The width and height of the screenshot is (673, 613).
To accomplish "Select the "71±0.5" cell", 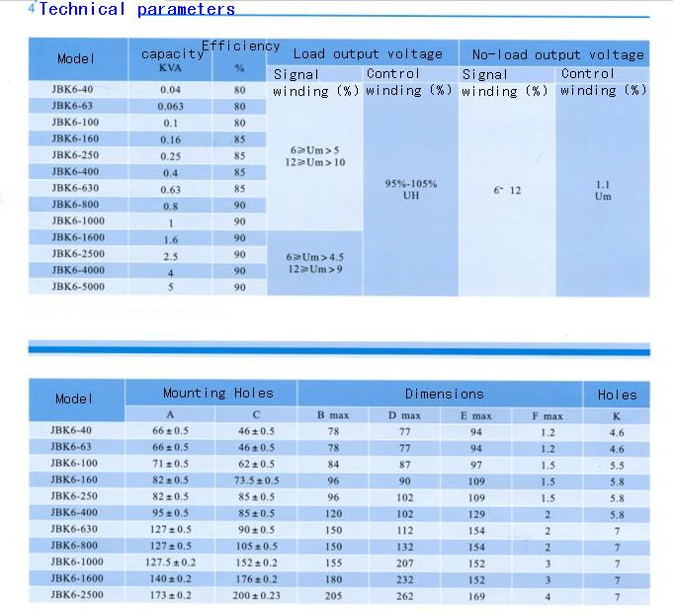I will pos(170,464).
